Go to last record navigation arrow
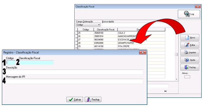203x107 pixels. (x=165, y=91)
